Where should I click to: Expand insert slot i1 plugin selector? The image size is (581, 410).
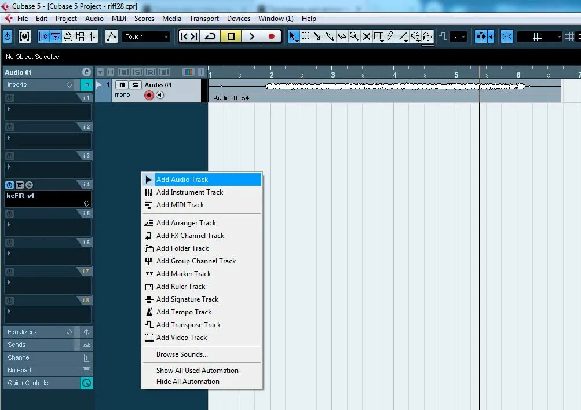coord(9,108)
